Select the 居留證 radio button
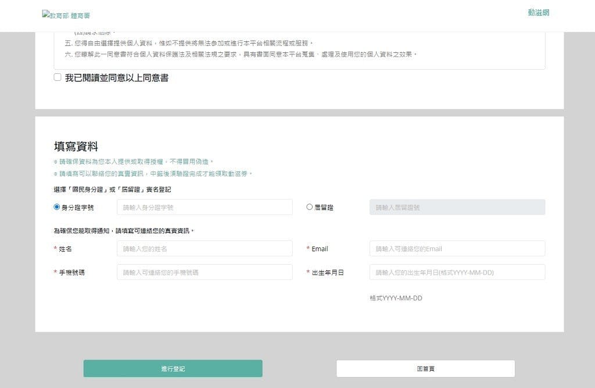Screen dimensions: 595x388 tap(310, 207)
